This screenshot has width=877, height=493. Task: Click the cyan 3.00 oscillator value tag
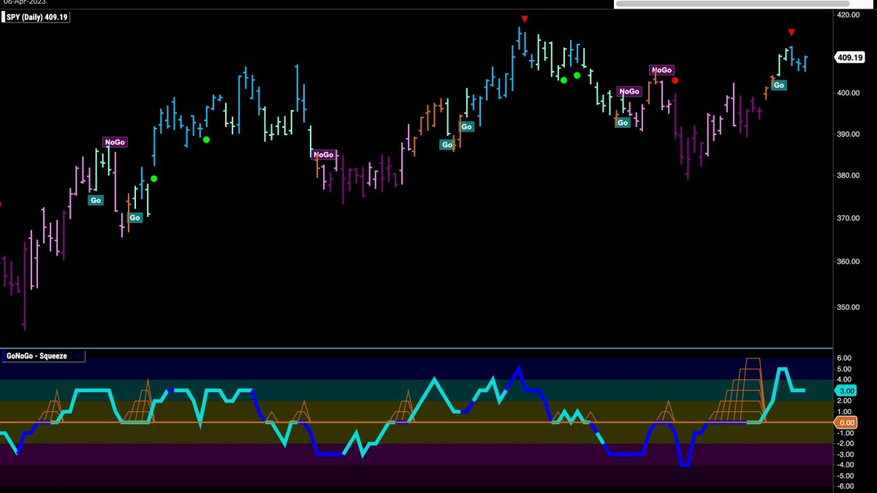845,391
